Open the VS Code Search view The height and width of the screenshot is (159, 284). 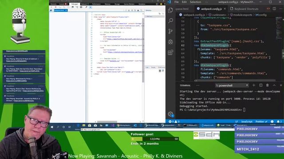point(170,21)
